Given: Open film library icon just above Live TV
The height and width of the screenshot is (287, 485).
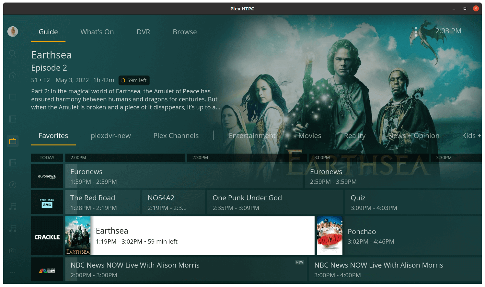Looking at the screenshot, I should click(x=13, y=119).
